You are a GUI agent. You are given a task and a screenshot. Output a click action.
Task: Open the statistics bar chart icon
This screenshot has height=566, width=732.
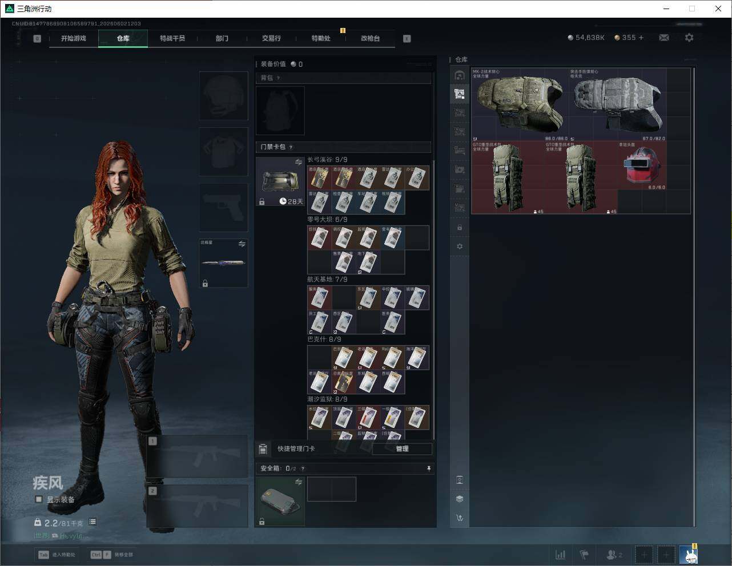click(561, 555)
